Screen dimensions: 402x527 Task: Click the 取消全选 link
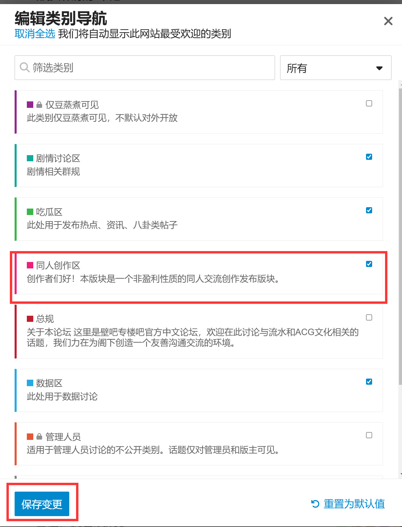tap(35, 34)
